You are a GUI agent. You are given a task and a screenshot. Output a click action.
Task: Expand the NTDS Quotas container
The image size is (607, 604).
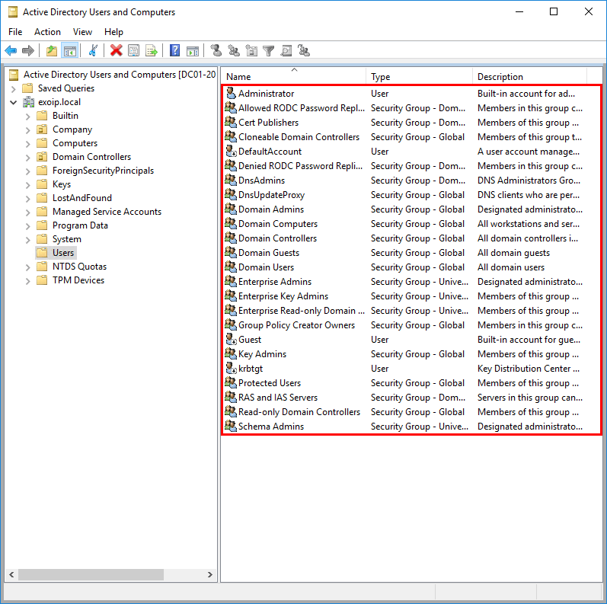[x=27, y=267]
